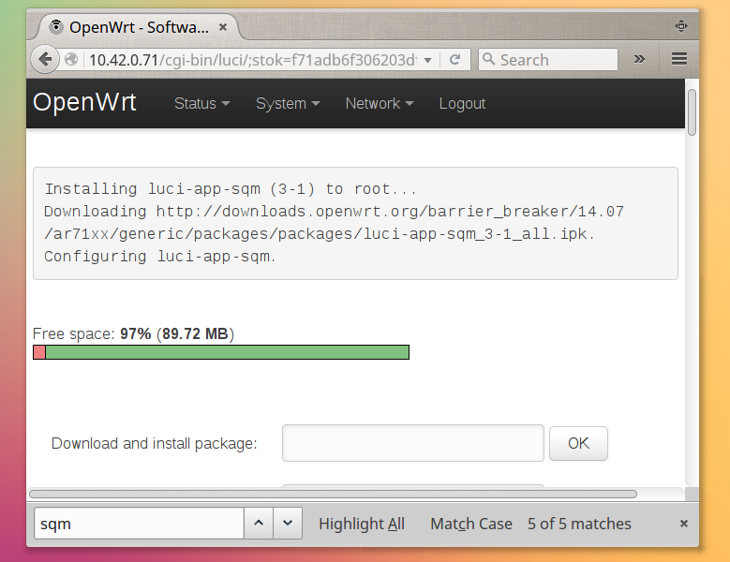Click the address bar URL
The image size is (730, 562).
(253, 60)
